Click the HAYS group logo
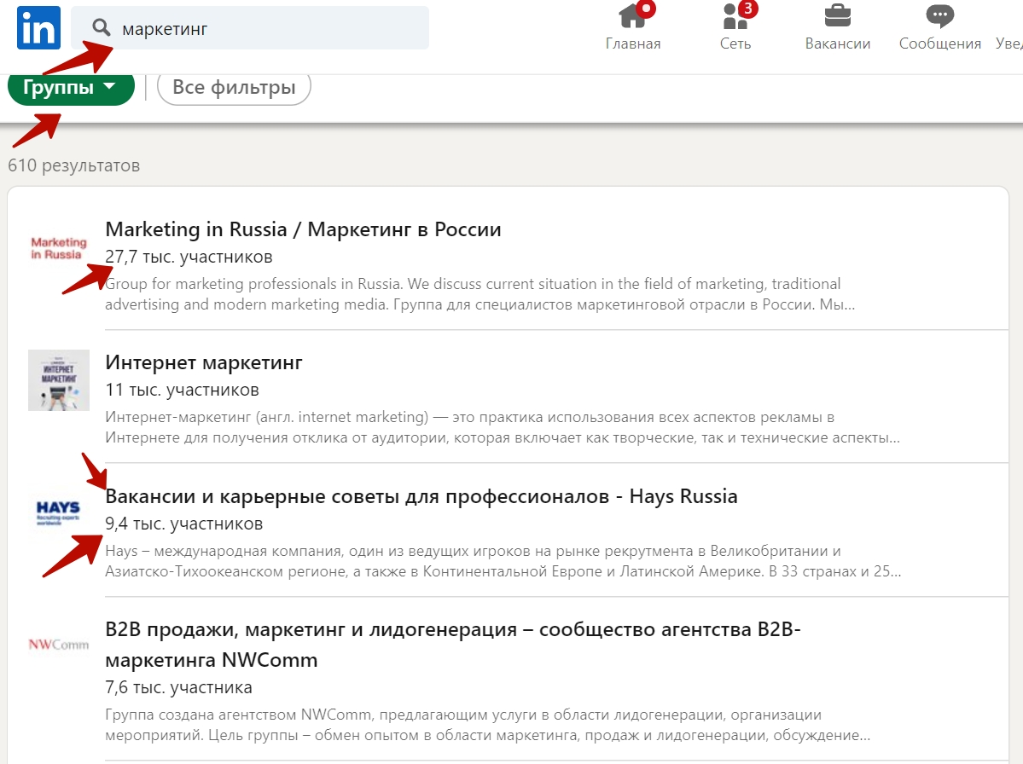The image size is (1023, 764). (58, 513)
